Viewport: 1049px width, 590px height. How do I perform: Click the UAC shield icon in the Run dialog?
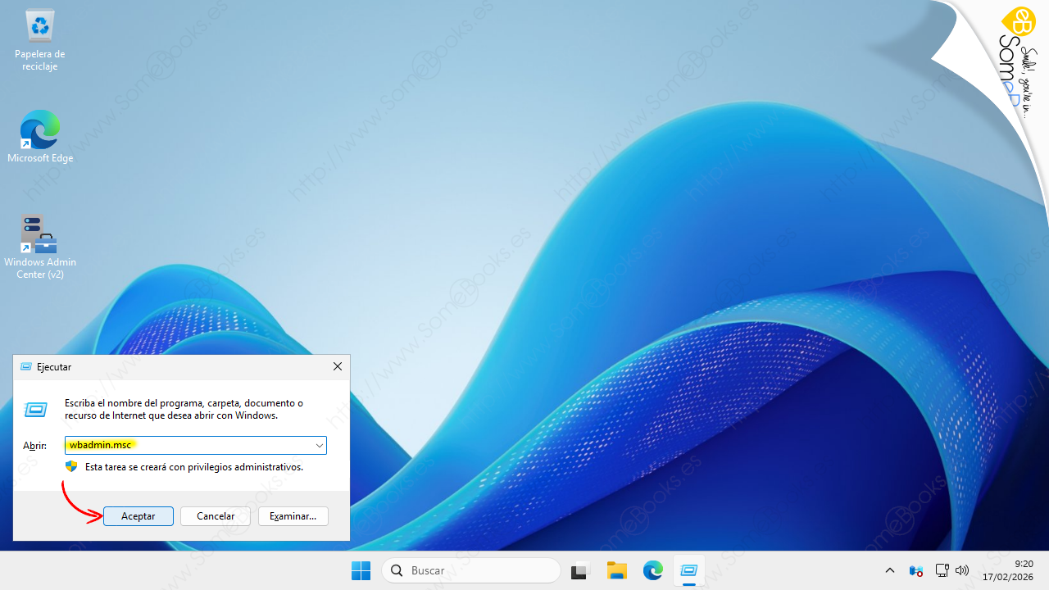(x=71, y=465)
